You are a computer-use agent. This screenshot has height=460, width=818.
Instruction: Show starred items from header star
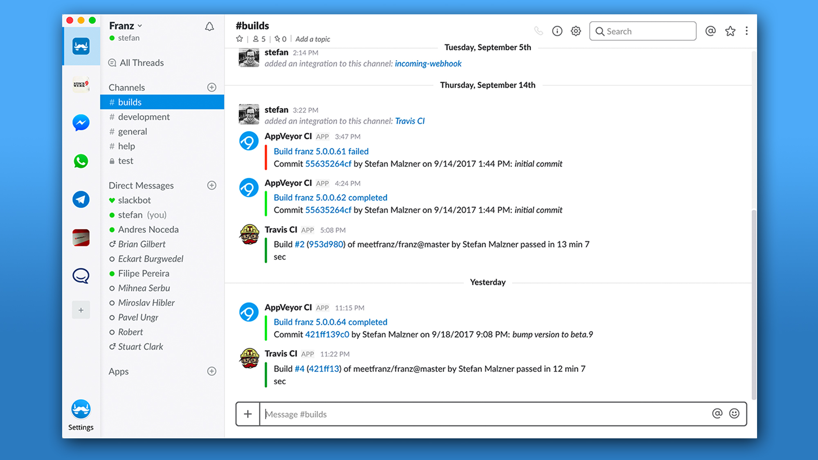(x=730, y=31)
